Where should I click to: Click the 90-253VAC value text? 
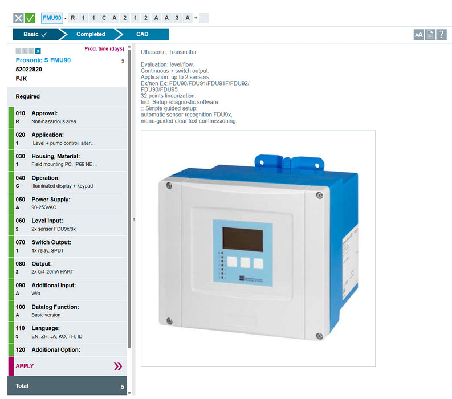[x=44, y=207]
